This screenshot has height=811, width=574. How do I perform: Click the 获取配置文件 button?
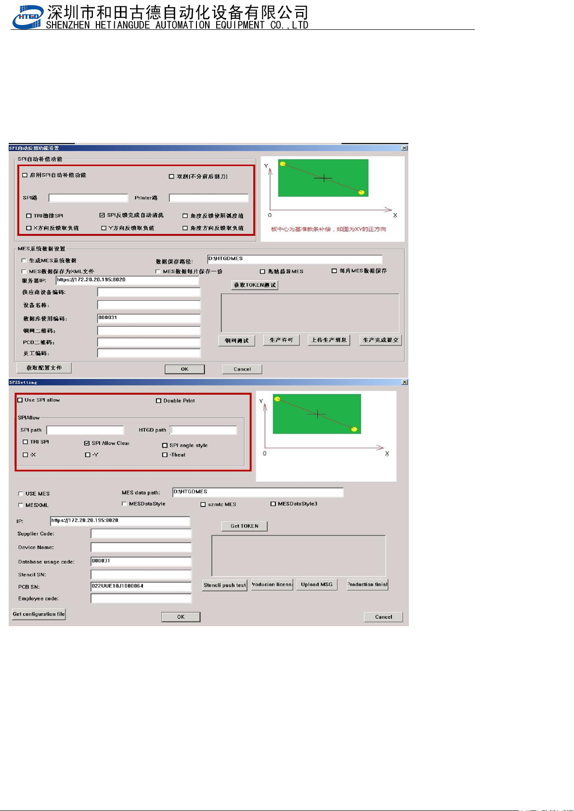coord(44,368)
